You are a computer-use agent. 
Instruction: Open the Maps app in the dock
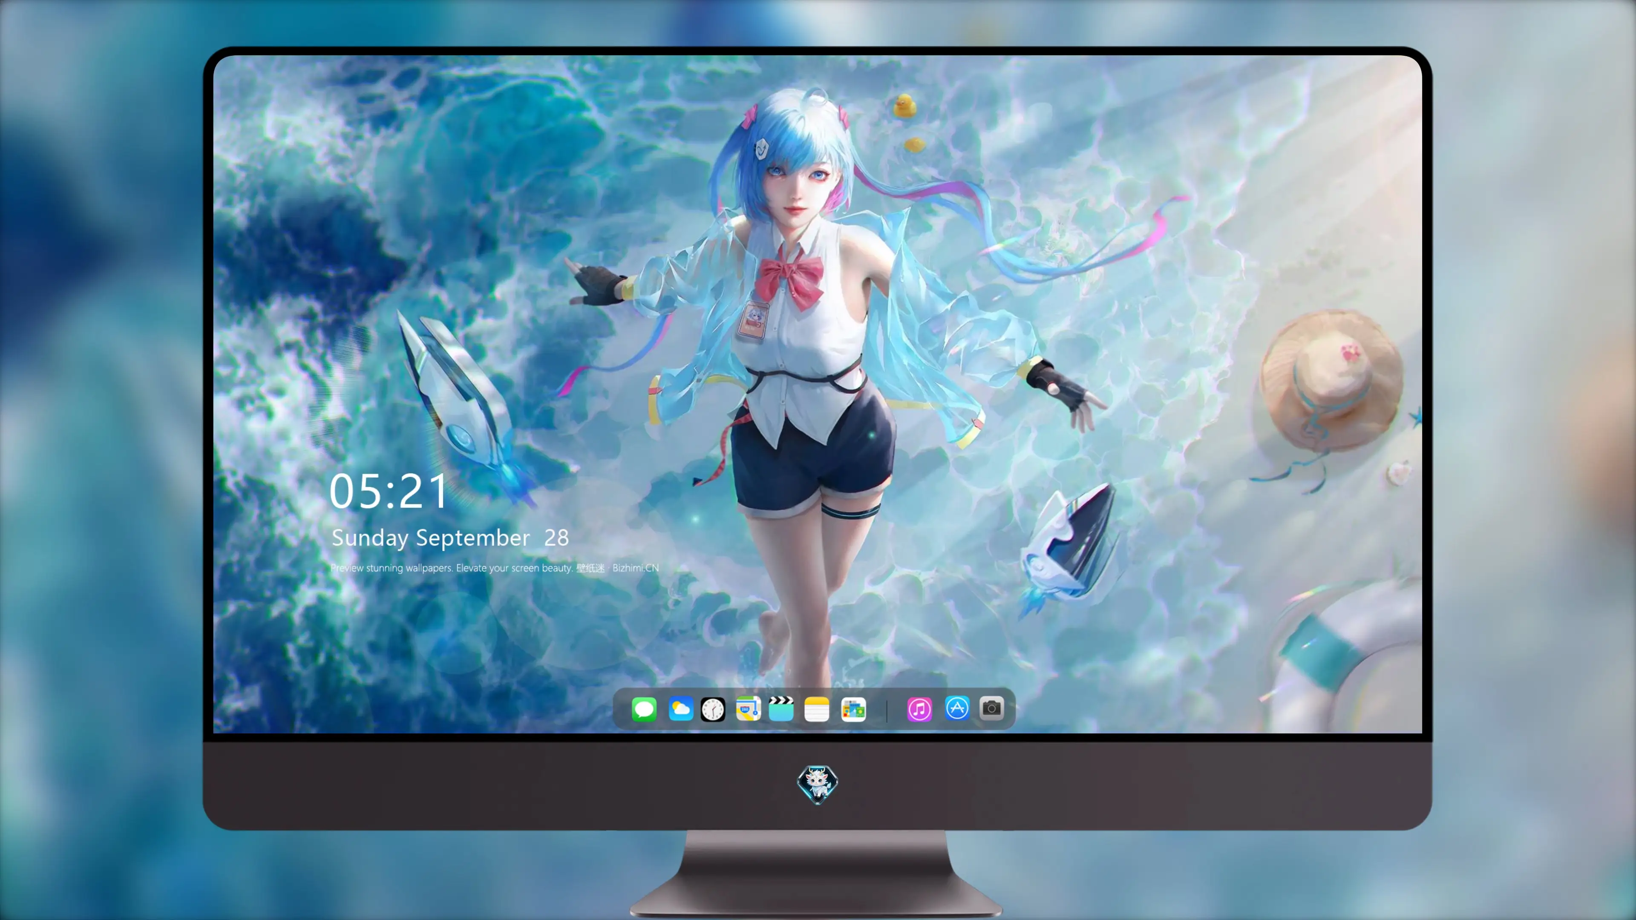[x=748, y=709]
